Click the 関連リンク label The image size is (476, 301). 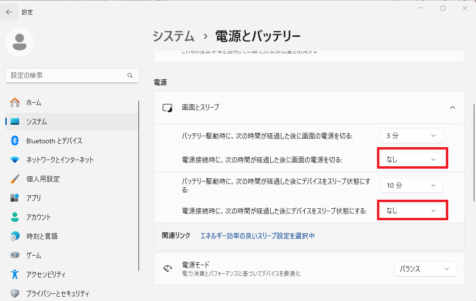click(x=176, y=236)
